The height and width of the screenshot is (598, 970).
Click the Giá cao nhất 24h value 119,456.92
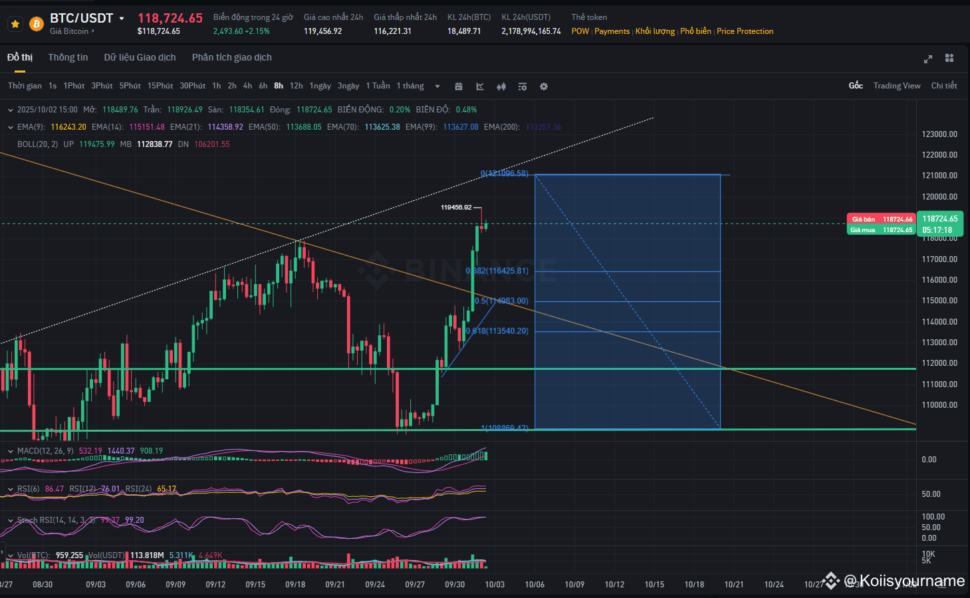[323, 31]
